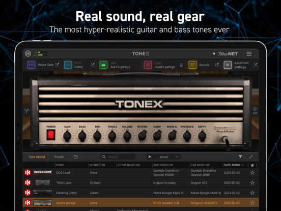Toggle the red POWER switch
281x211 pixels.
point(51,135)
